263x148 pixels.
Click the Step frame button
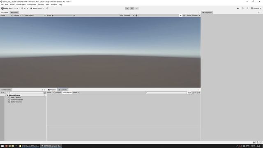coord(136,8)
